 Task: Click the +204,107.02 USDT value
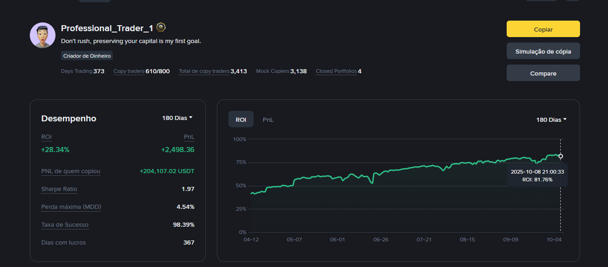point(167,171)
